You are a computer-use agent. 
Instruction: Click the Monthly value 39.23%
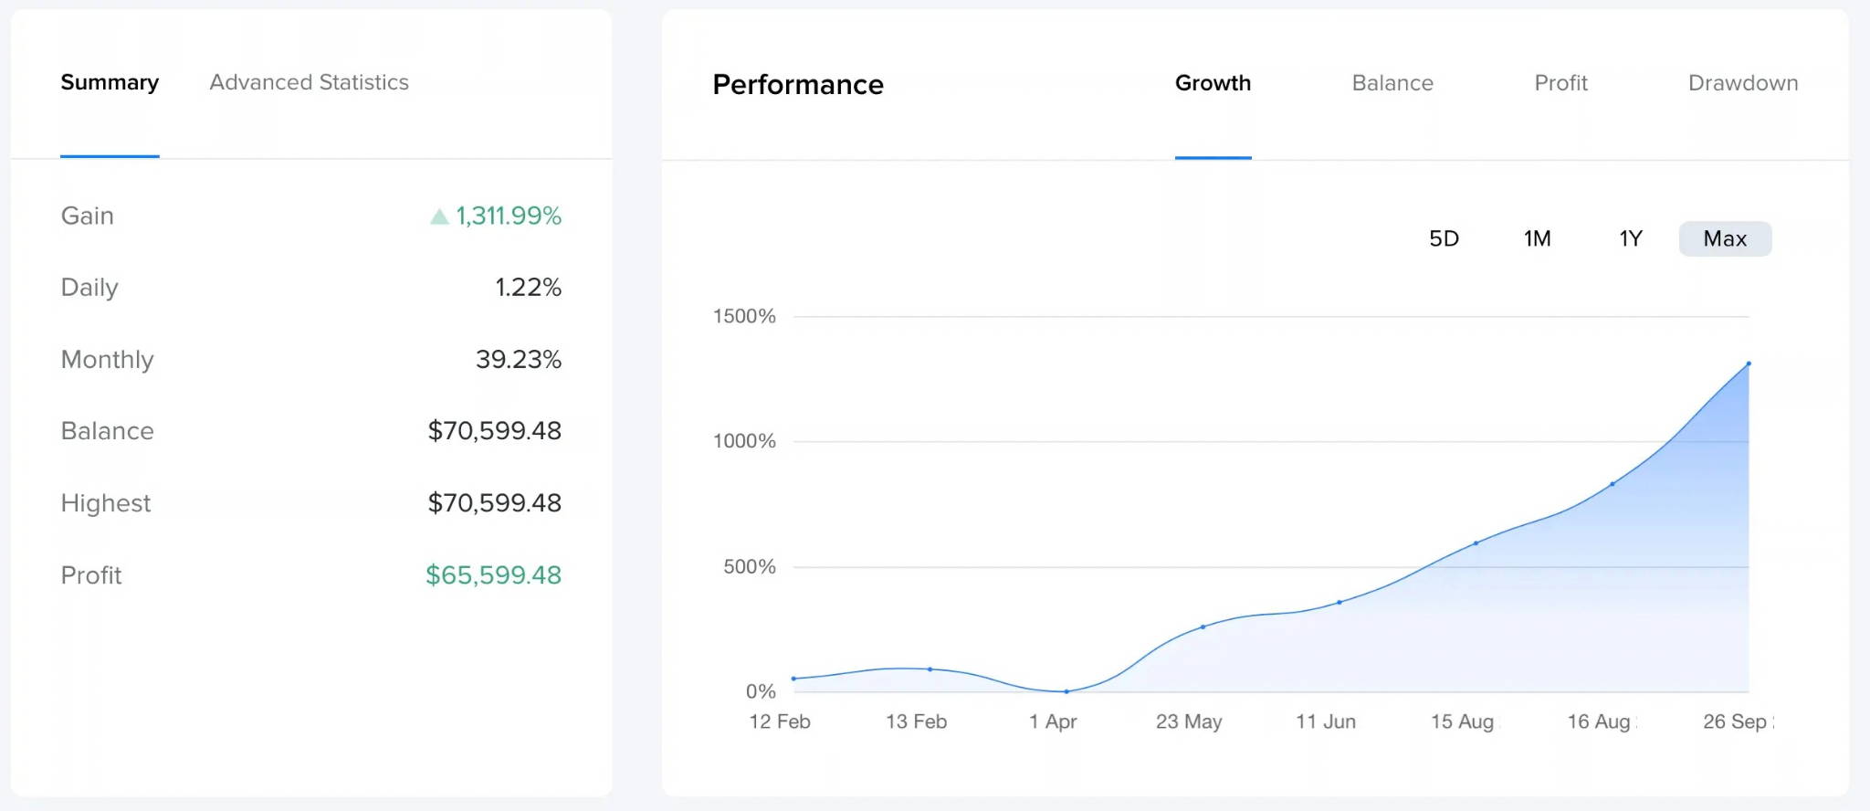coord(518,359)
